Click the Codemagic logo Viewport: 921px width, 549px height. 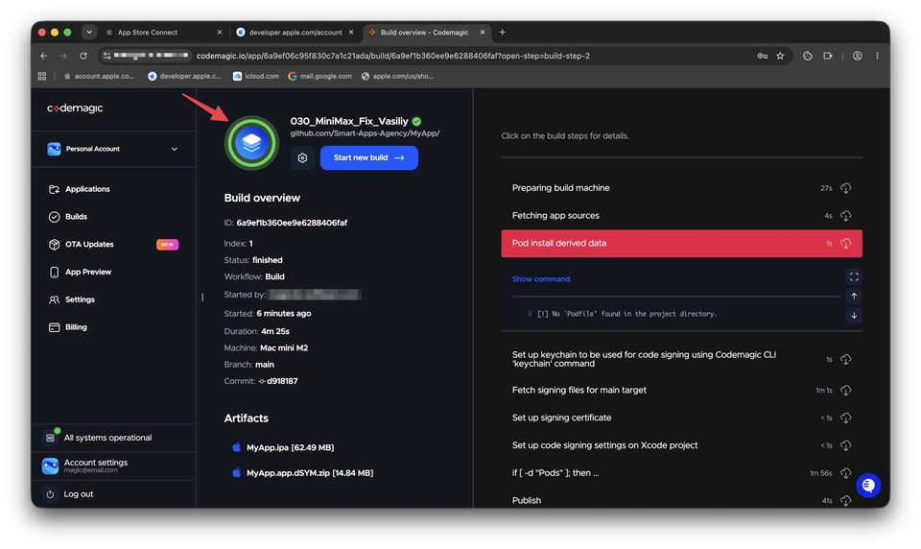coord(75,108)
